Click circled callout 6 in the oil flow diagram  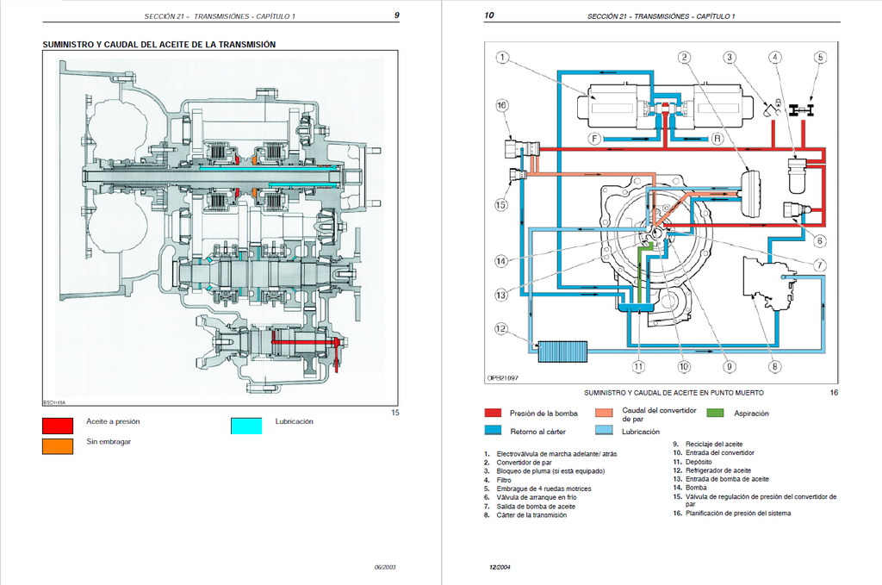820,241
